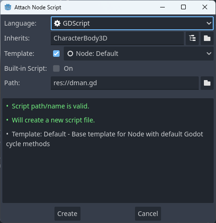Screen dimensions: 216x223
Task: Click the Cancel button
Action: [148, 214]
